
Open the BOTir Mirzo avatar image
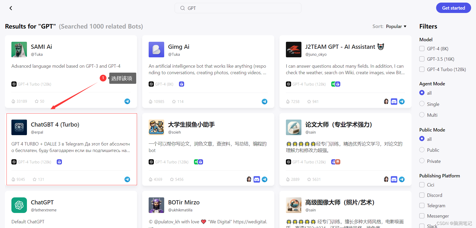156,205
